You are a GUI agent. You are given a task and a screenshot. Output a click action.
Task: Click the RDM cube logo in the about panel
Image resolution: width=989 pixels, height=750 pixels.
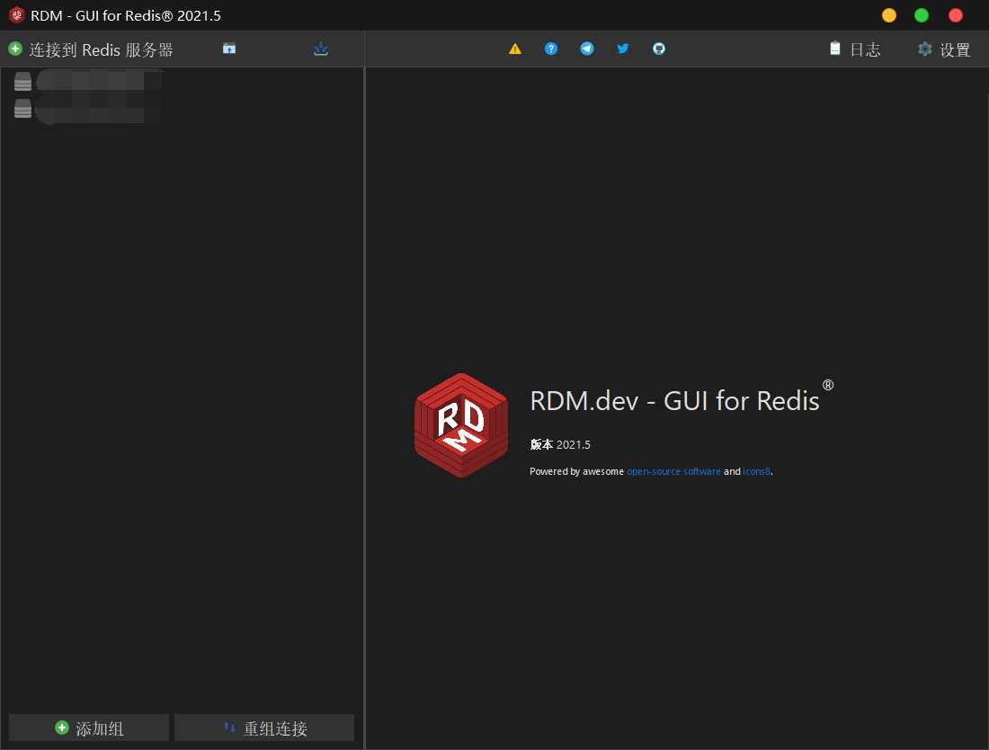pyautogui.click(x=460, y=424)
